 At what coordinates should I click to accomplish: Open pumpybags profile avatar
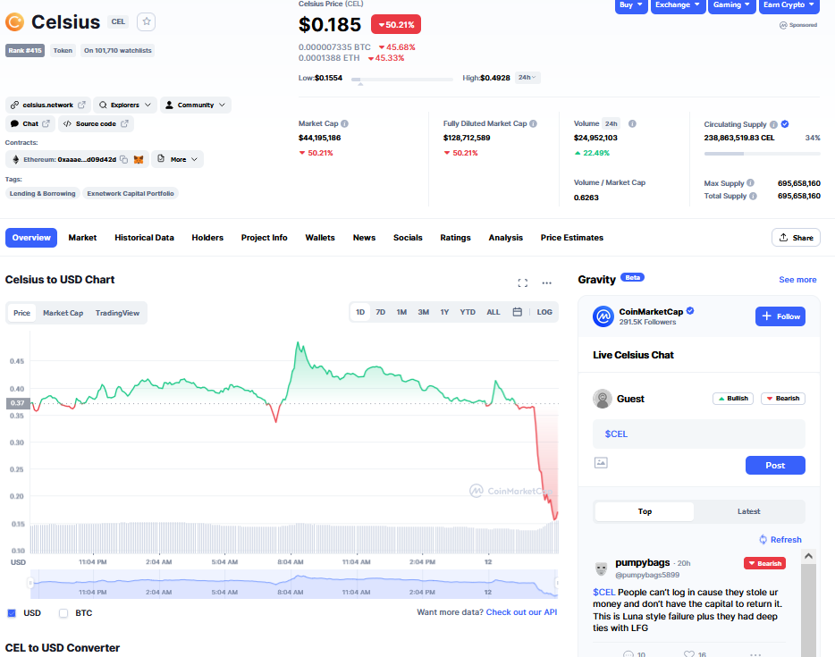pyautogui.click(x=602, y=569)
